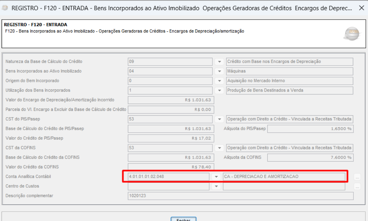Click the globe logo in header panel

(352, 34)
